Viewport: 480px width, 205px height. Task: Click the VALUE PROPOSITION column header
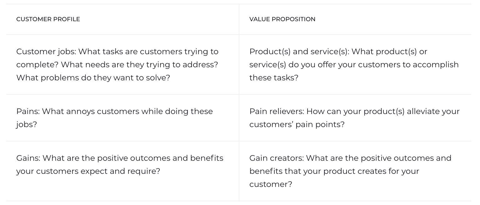pos(282,19)
